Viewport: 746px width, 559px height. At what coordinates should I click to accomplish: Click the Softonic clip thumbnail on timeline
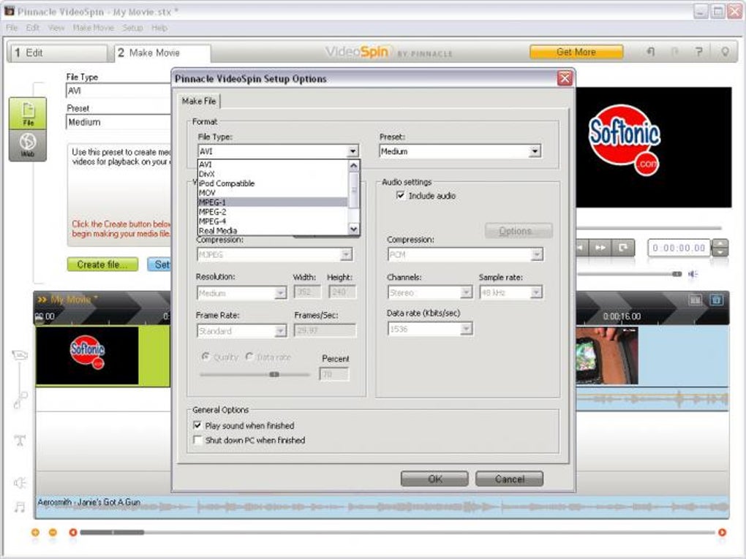pos(88,354)
